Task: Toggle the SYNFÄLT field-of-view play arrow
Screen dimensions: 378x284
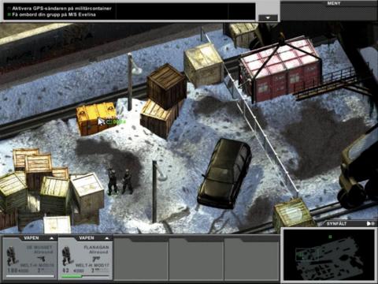Action: (369, 224)
